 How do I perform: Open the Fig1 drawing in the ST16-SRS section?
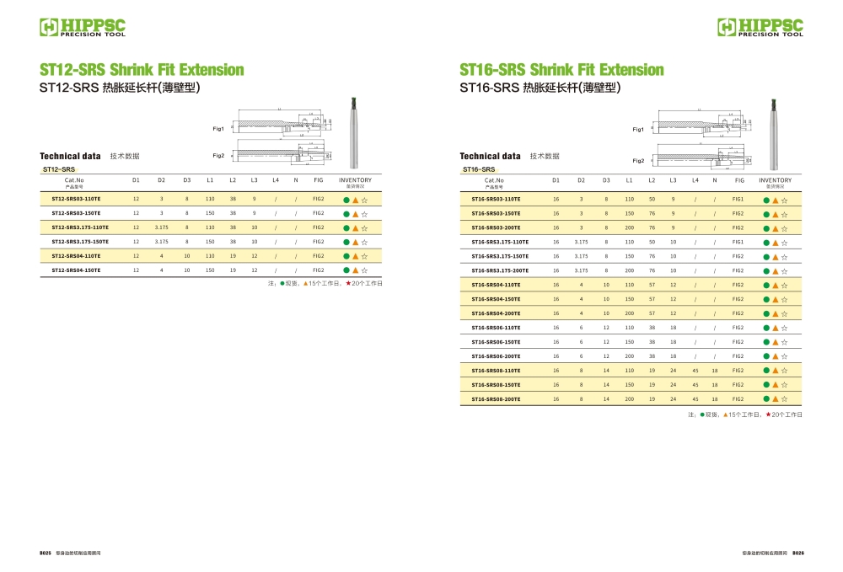702,123
